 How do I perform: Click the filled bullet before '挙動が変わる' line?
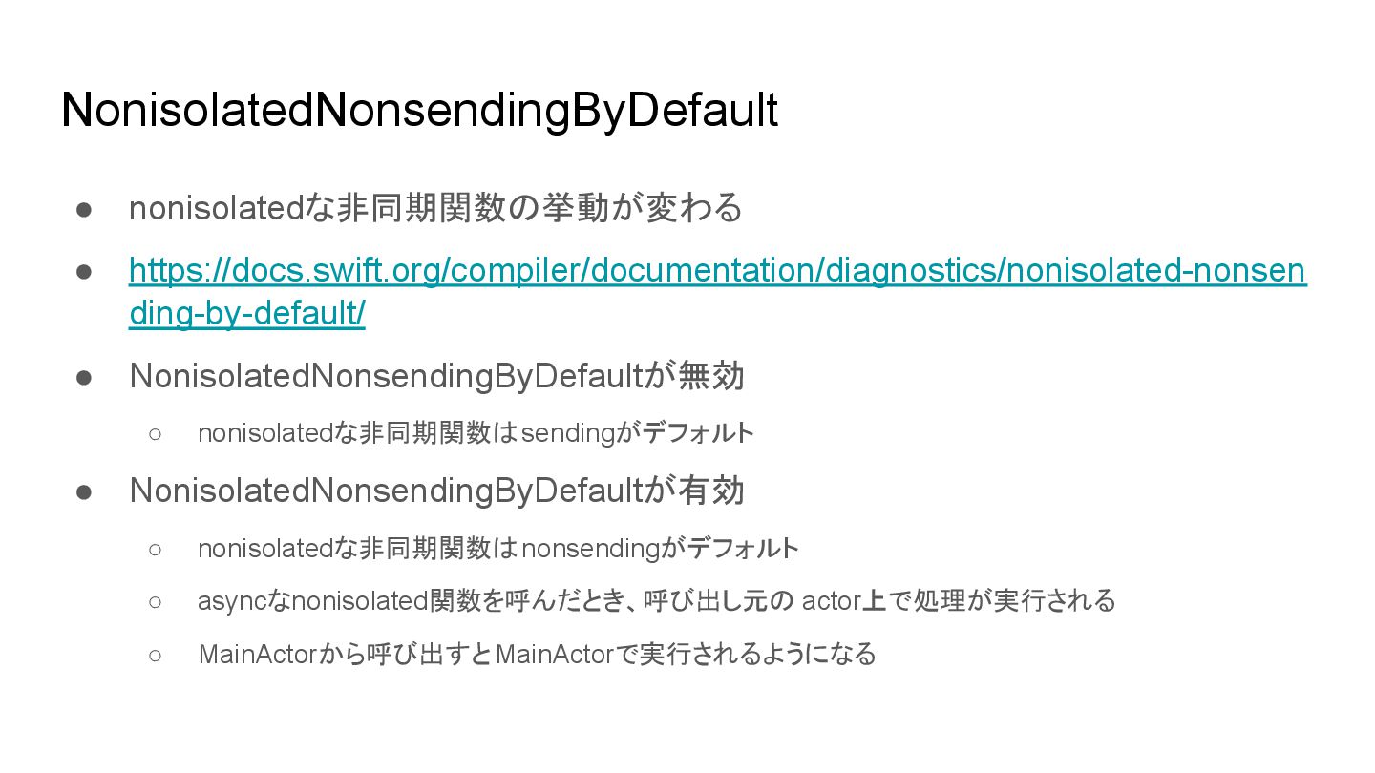point(84,208)
